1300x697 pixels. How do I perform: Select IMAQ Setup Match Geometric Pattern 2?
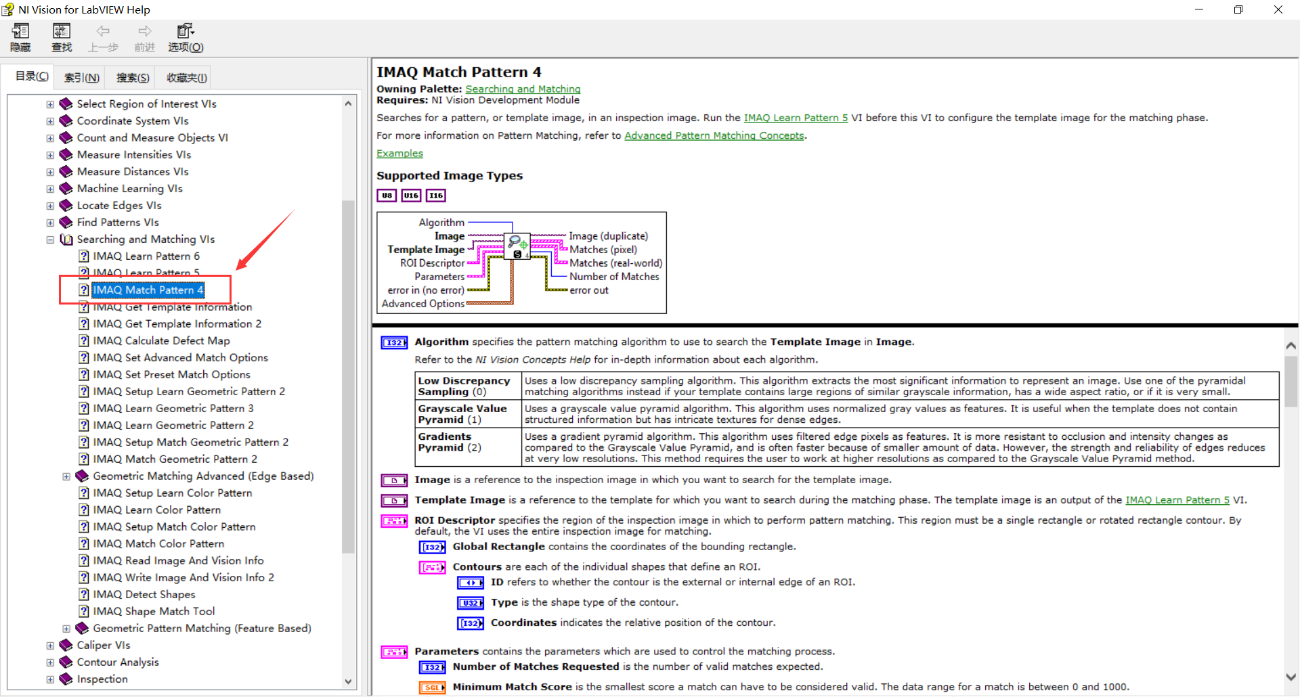point(190,442)
